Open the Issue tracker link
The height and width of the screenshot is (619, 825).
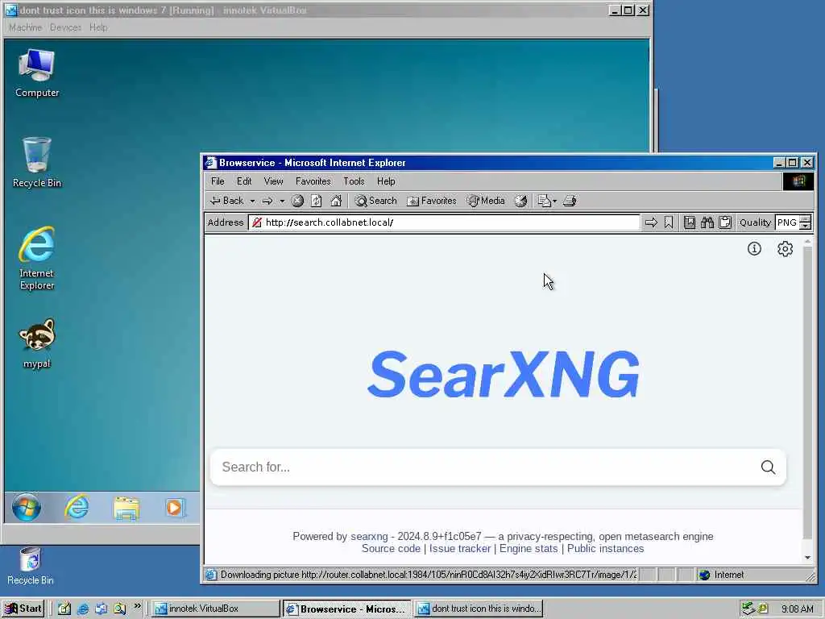460,548
